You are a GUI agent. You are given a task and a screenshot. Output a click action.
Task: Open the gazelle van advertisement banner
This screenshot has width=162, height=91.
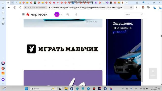point(124,52)
